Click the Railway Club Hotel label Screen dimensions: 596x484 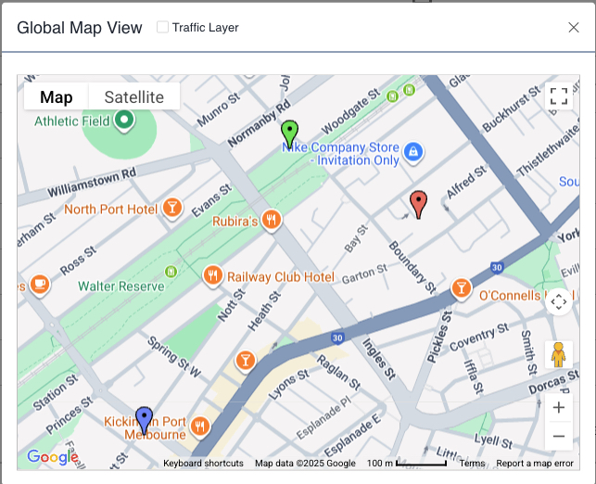[x=281, y=277]
